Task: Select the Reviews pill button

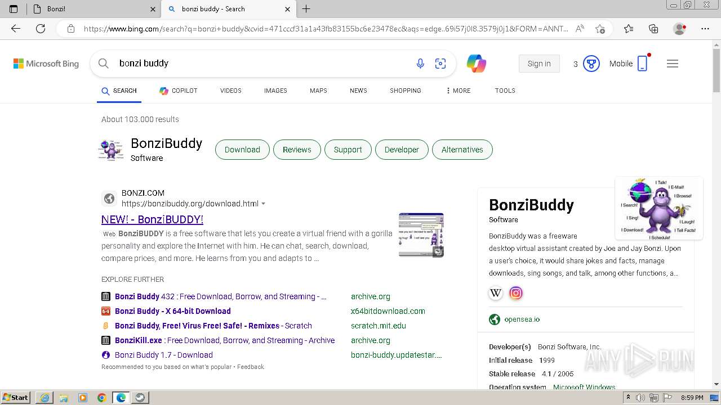Action: click(297, 150)
